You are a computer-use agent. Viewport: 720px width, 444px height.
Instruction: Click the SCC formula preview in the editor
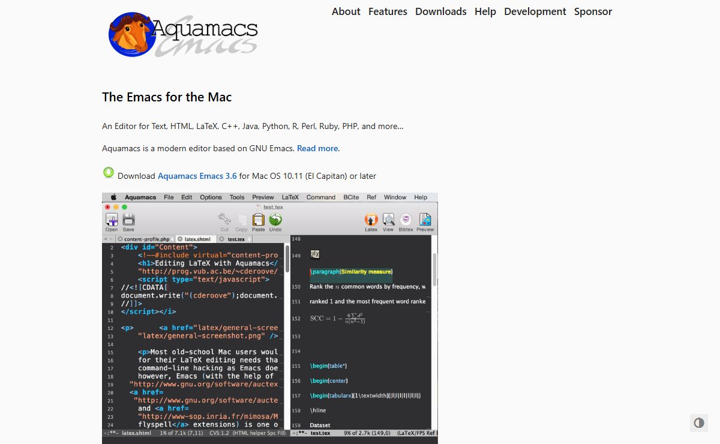[x=338, y=318]
